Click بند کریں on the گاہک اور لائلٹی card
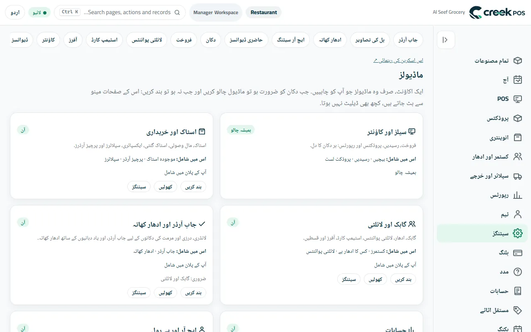The image size is (531, 332). click(x=403, y=279)
